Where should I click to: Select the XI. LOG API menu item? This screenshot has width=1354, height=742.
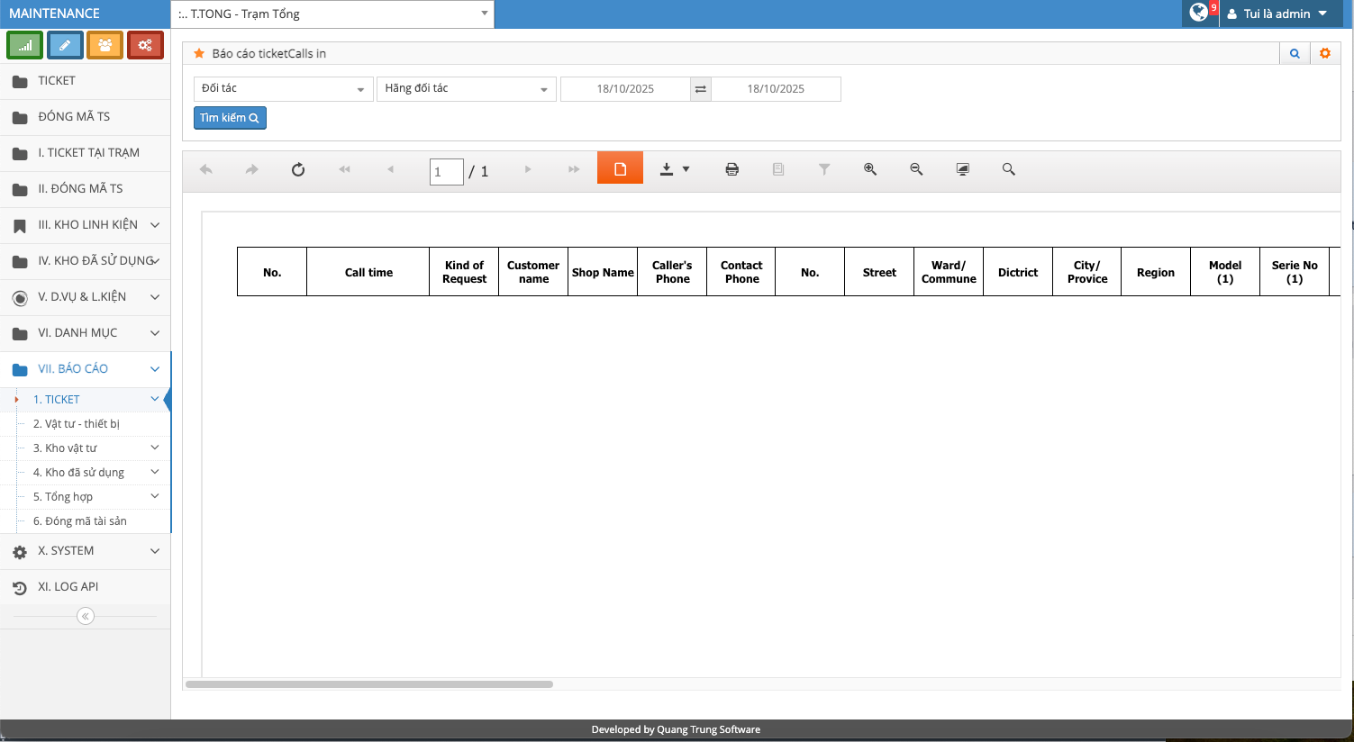click(68, 587)
